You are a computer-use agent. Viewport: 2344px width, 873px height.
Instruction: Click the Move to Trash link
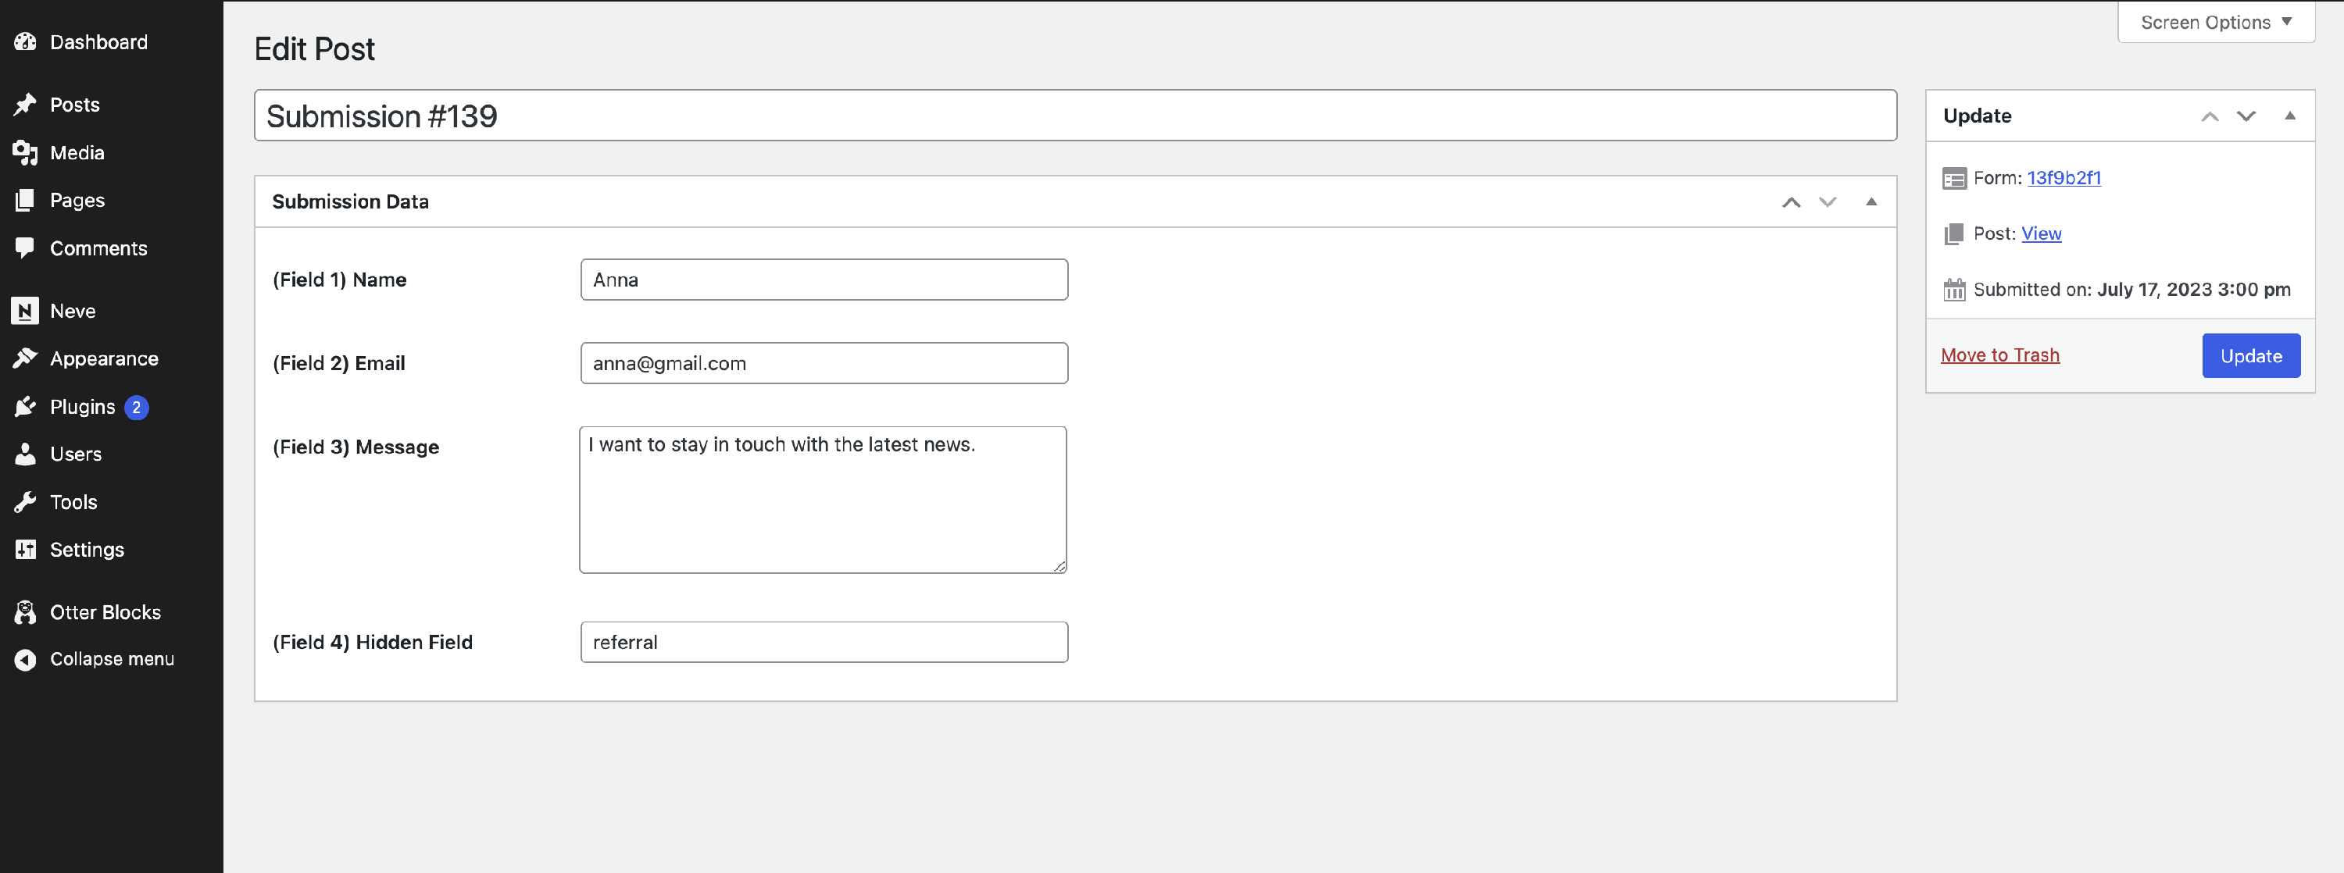[1999, 355]
